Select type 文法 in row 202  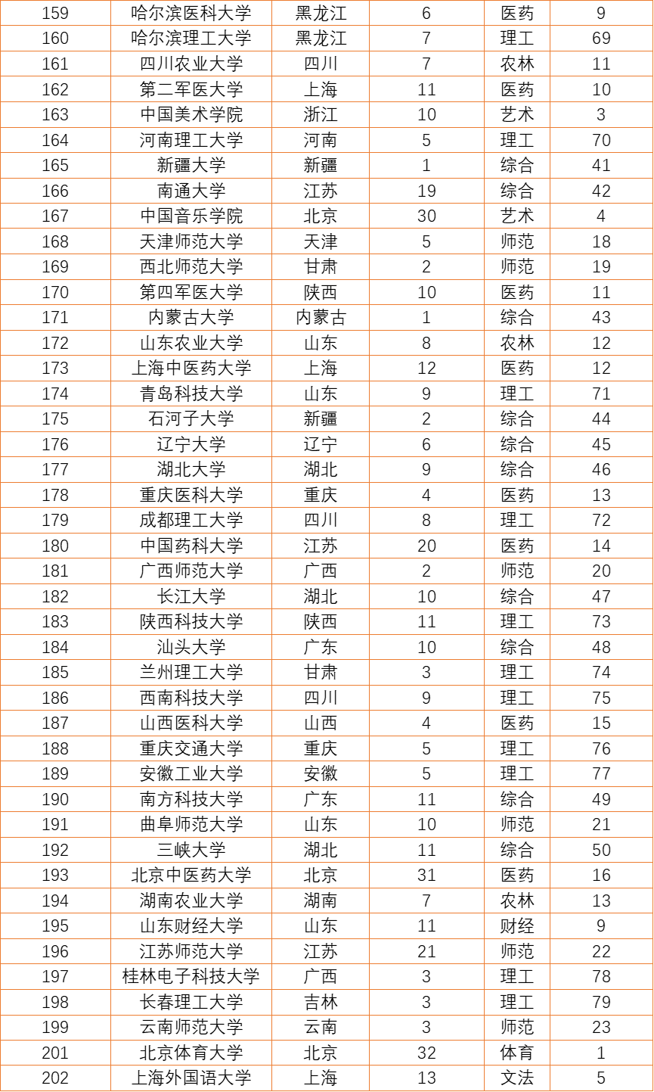coord(517,1078)
